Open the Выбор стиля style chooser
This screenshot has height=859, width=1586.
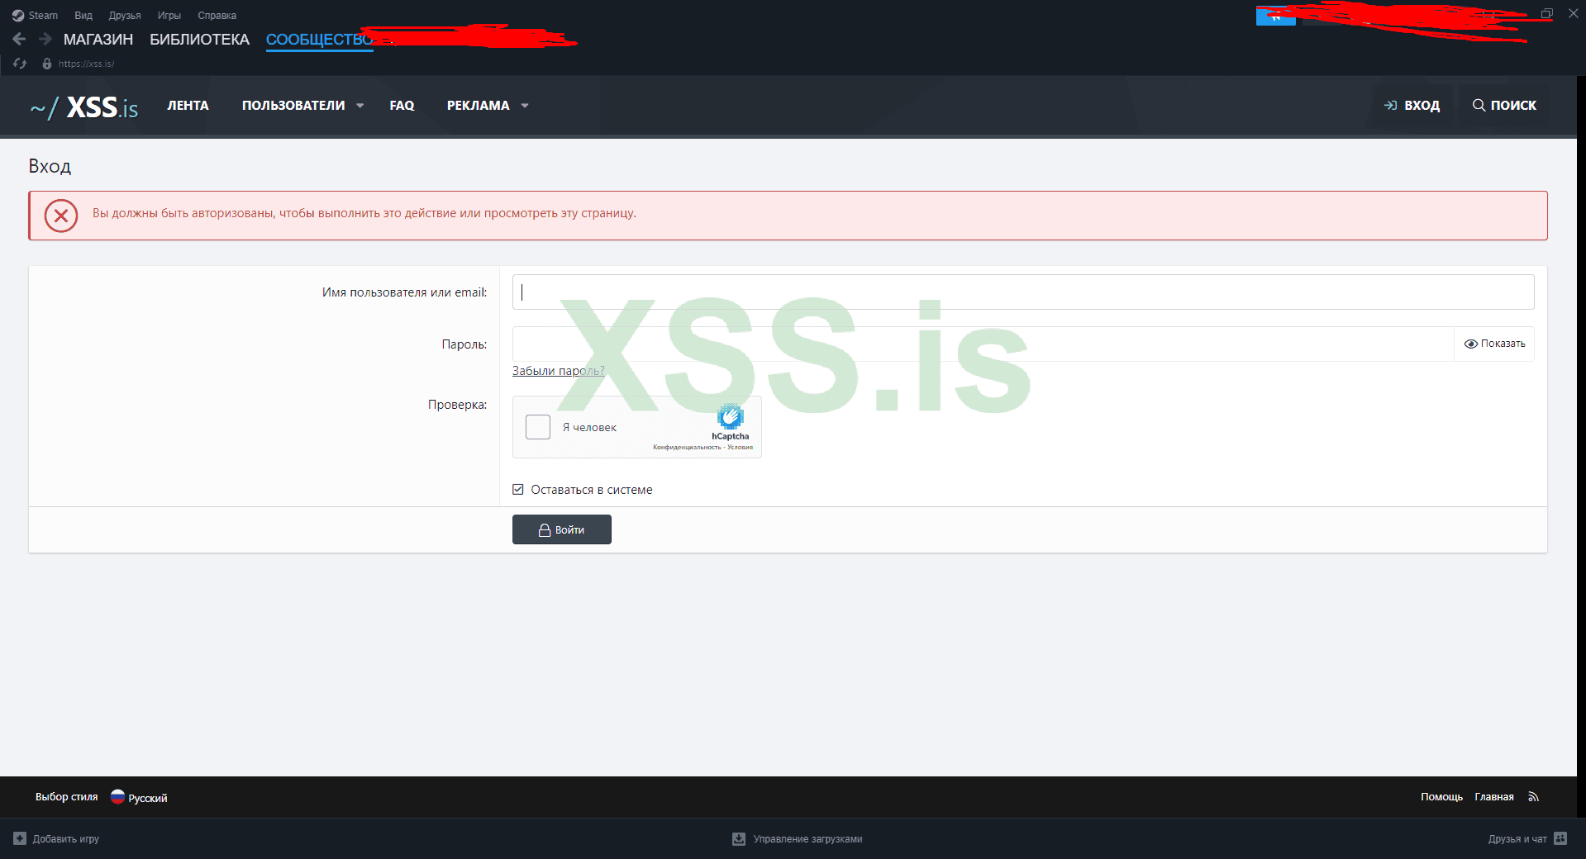click(66, 797)
